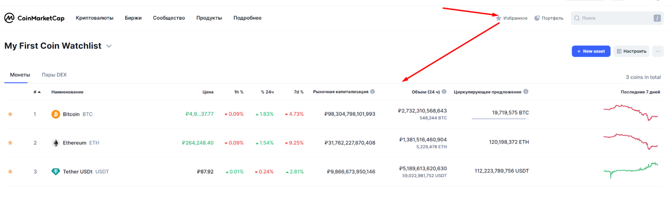This screenshot has width=672, height=219.
Task: Open info icon next to Рыночная капитализация
Action: point(372,92)
